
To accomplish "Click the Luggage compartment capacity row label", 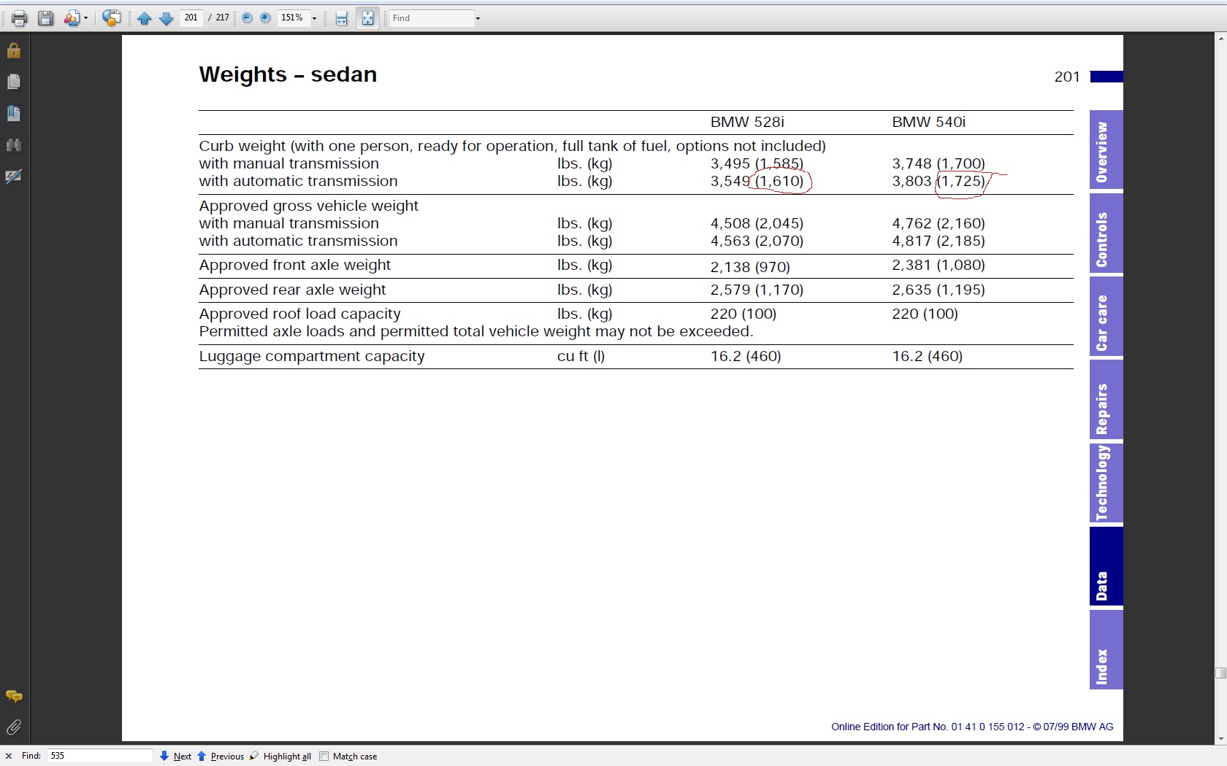I will [312, 356].
